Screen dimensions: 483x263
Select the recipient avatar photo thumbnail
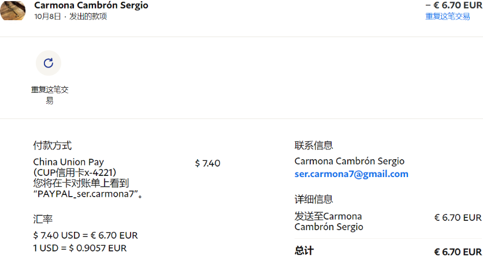(13, 10)
